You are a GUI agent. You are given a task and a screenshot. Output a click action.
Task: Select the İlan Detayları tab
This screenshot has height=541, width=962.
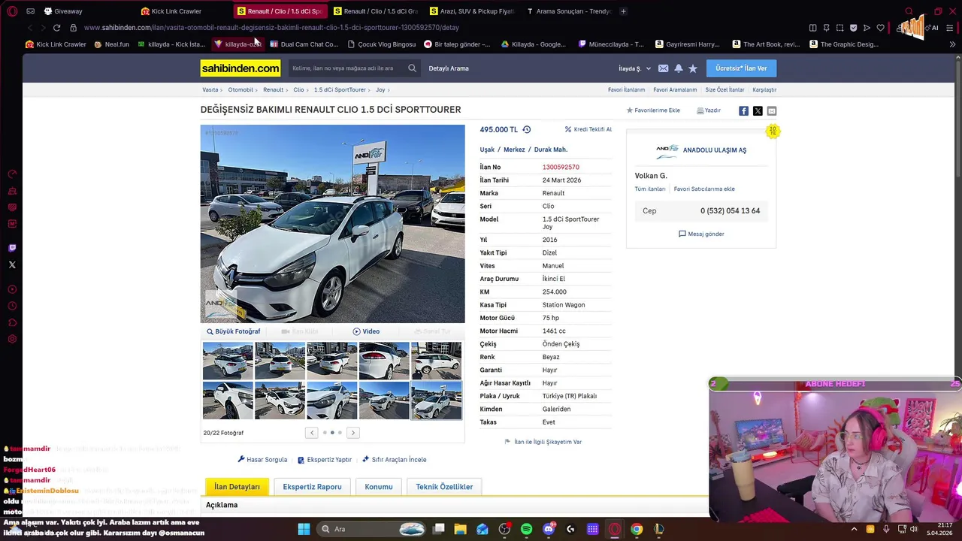coord(237,487)
